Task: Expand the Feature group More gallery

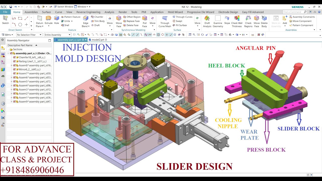Action: tap(110, 21)
